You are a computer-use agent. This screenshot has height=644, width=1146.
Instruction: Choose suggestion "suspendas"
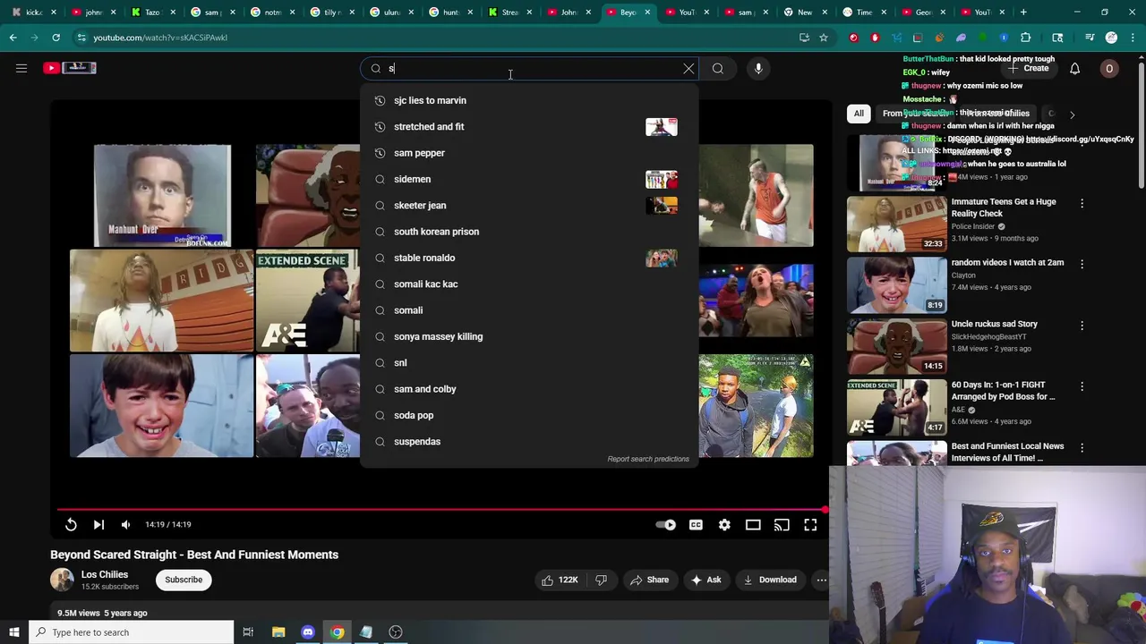point(528,441)
